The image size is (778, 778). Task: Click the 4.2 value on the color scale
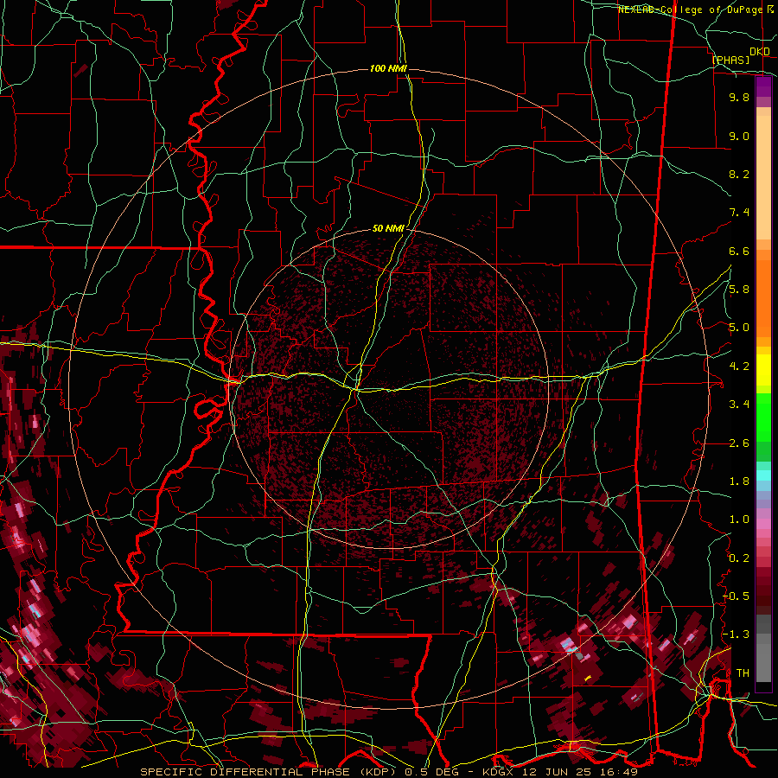click(739, 367)
